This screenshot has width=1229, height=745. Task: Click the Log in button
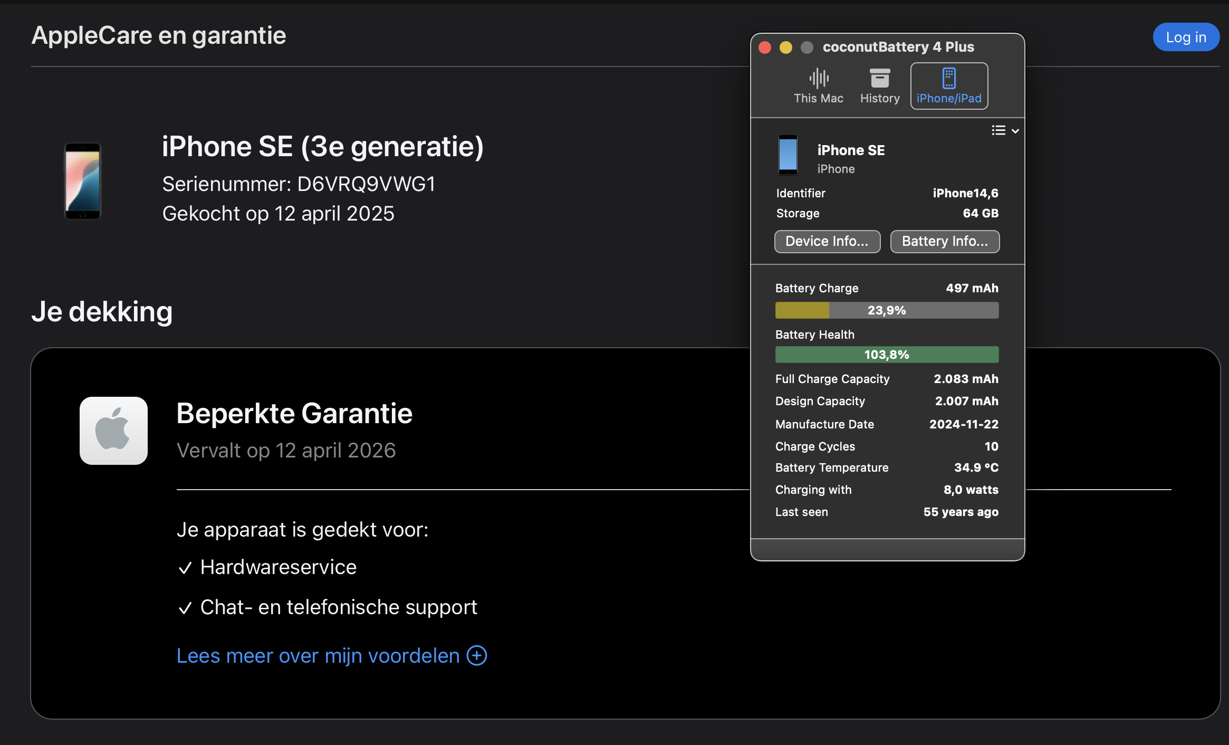(x=1186, y=37)
